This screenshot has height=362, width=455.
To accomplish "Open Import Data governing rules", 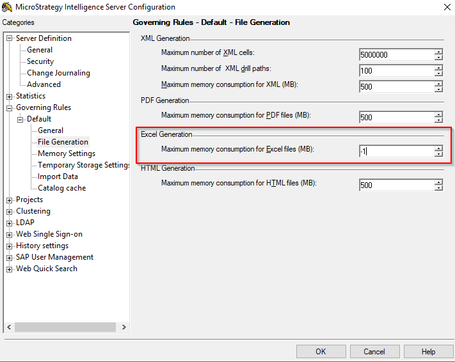I will tap(58, 177).
